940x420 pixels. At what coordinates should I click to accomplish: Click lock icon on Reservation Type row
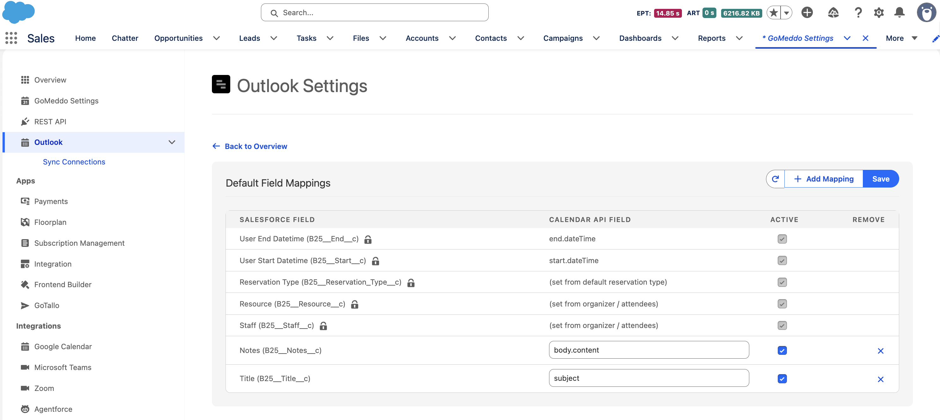411,283
